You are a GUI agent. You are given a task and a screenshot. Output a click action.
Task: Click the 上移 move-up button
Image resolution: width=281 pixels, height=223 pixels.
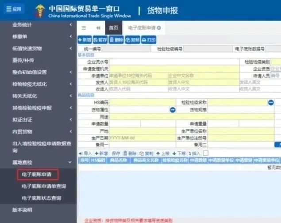163,154
